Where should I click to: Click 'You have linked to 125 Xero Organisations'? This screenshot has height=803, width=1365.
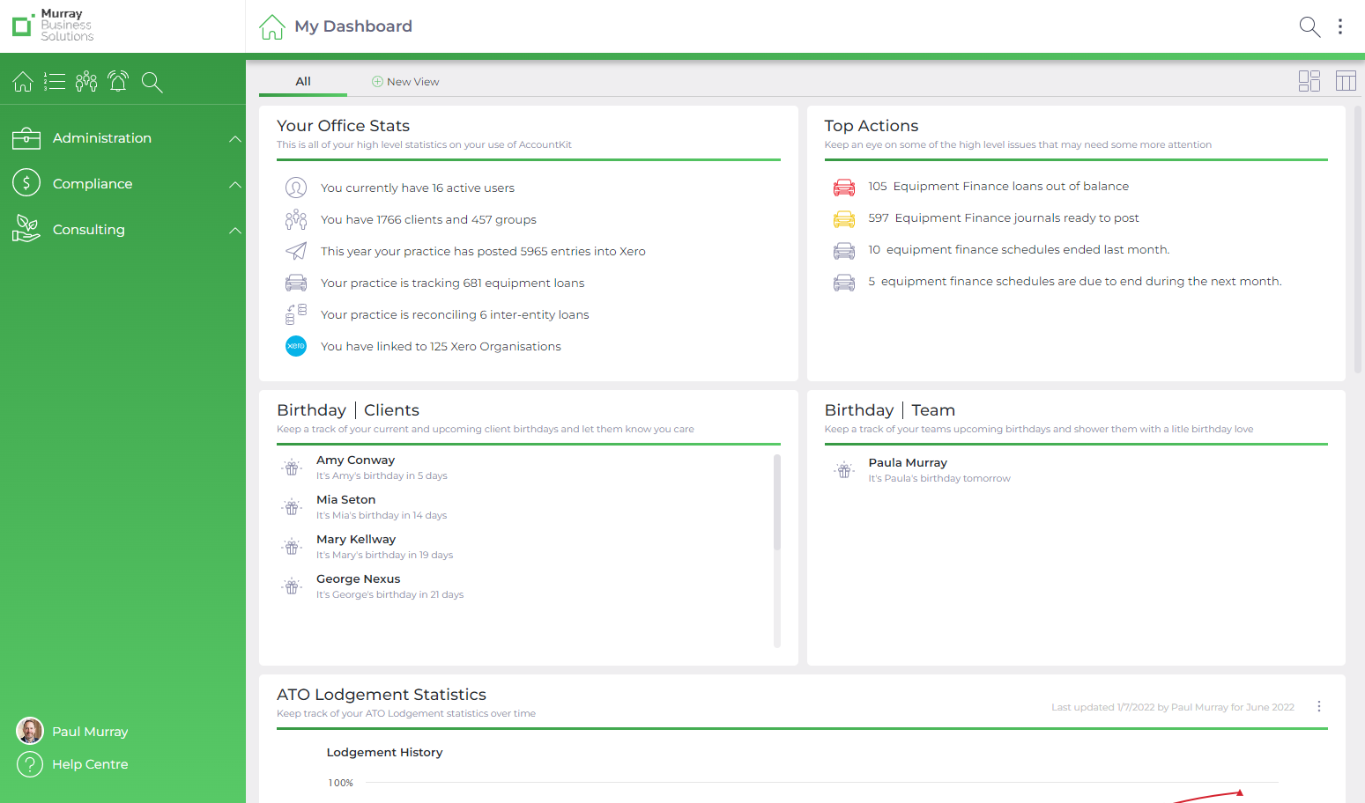441,346
